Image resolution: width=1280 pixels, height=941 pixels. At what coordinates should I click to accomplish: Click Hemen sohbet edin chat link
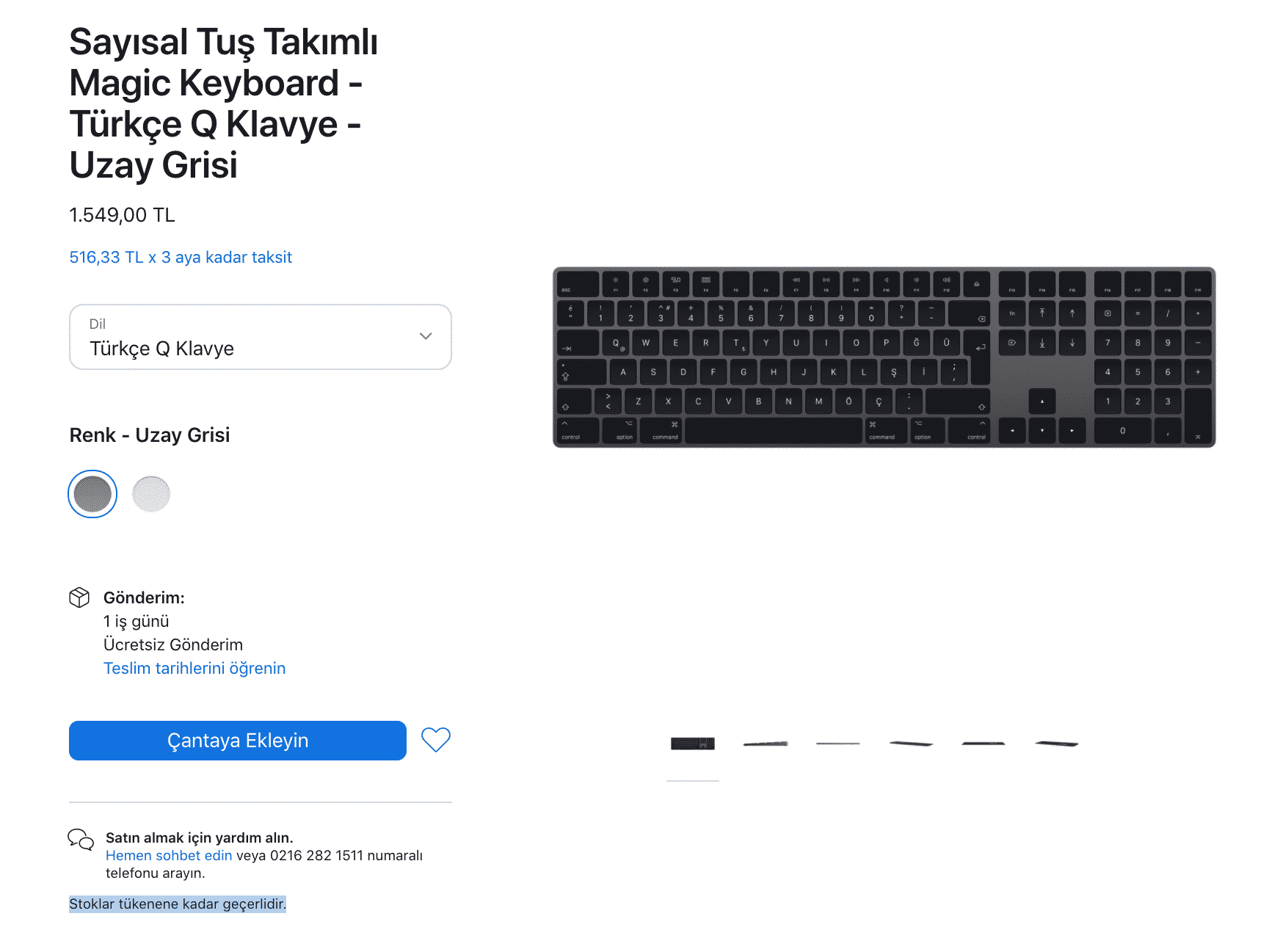pos(169,856)
